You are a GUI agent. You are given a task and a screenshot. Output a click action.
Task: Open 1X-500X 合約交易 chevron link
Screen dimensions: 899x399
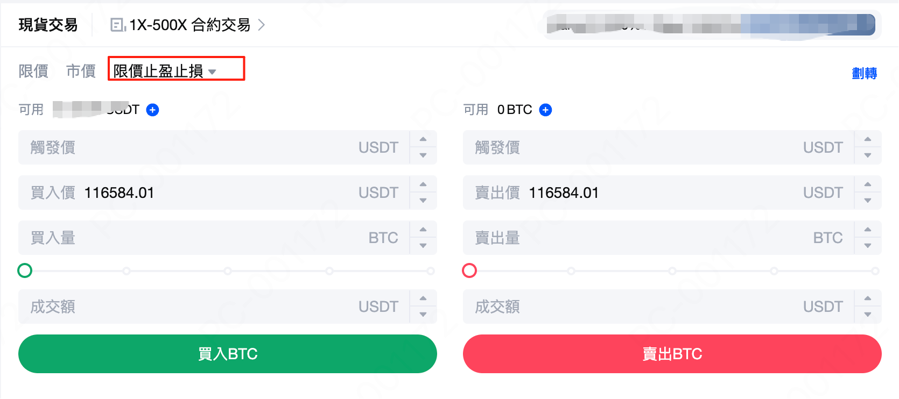[x=261, y=25]
